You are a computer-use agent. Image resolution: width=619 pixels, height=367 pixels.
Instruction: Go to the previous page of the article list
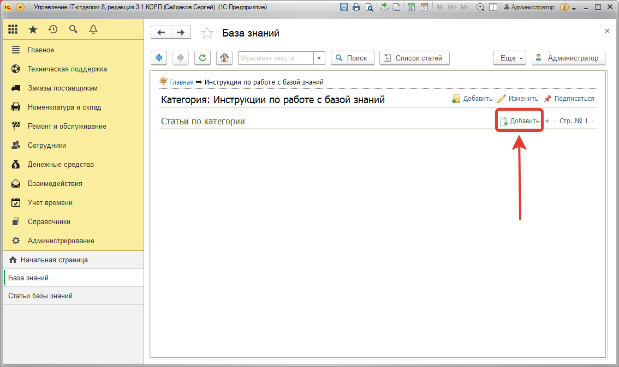click(554, 121)
